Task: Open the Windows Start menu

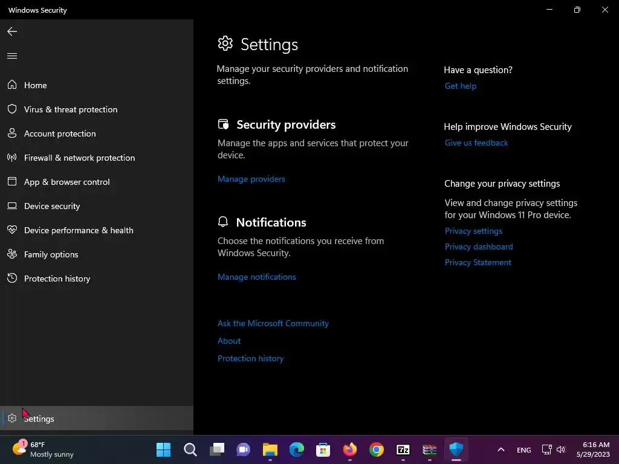Action: click(x=163, y=449)
